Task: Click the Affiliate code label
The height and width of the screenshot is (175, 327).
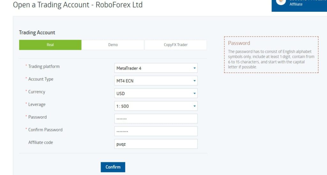Action: (41, 142)
